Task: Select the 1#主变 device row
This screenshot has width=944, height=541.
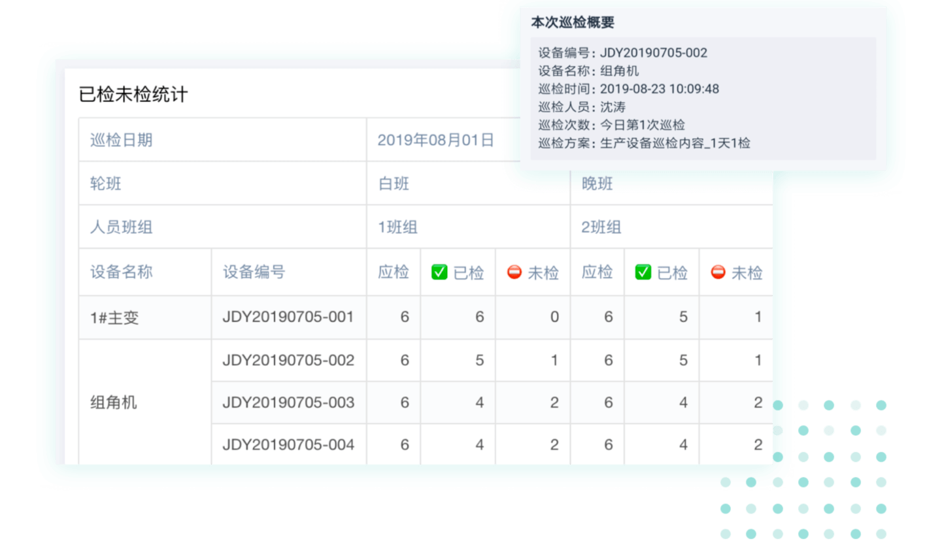Action: (115, 318)
